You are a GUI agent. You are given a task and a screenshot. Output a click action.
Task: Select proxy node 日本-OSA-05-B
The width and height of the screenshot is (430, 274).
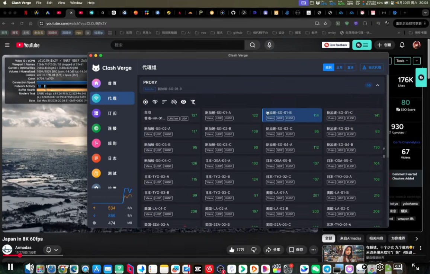click(x=292, y=163)
